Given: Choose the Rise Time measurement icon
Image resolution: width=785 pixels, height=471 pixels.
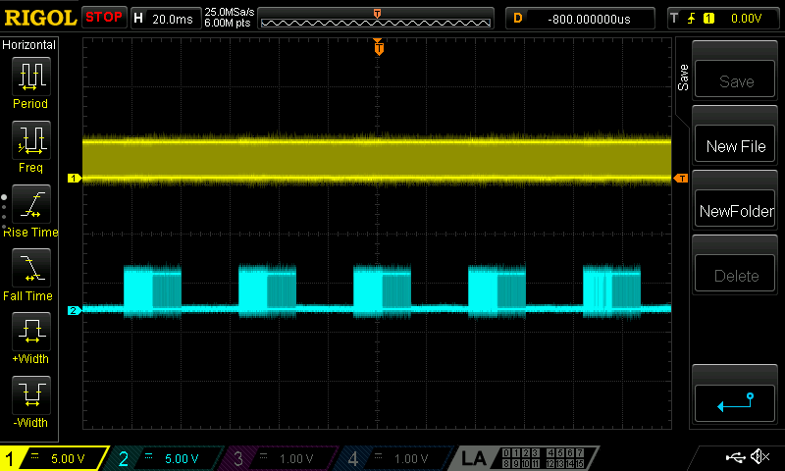Looking at the screenshot, I should 31,204.
